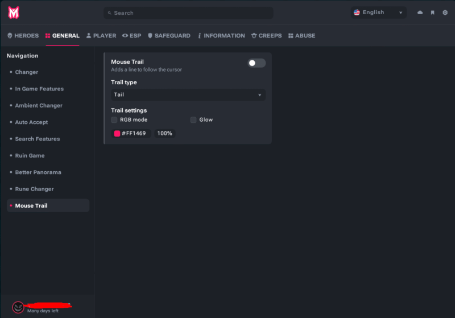
Task: Check the Glow checkbox
Action: pos(193,120)
